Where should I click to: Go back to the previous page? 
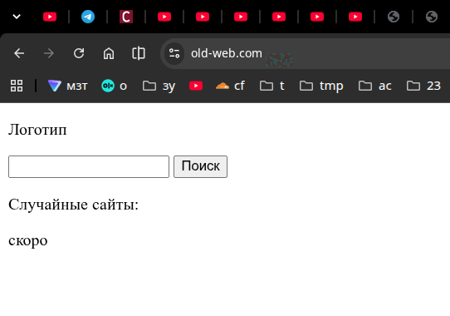[x=19, y=53]
